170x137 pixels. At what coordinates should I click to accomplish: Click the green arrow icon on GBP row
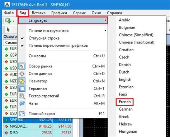tap(6, 55)
